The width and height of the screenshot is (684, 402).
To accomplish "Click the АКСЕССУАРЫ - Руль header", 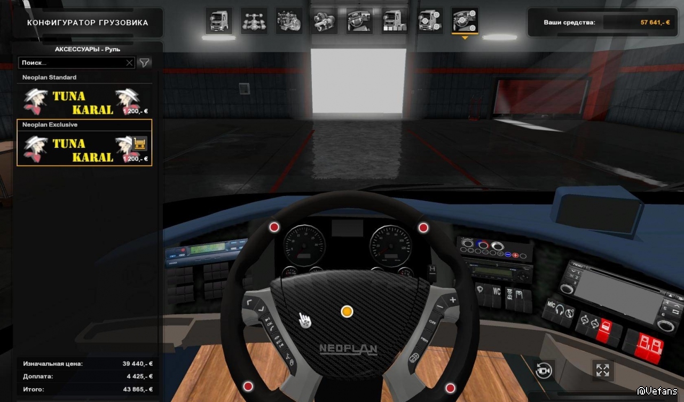I will [88, 49].
